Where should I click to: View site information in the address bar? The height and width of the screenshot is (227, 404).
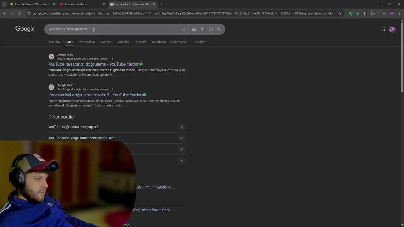coord(29,13)
